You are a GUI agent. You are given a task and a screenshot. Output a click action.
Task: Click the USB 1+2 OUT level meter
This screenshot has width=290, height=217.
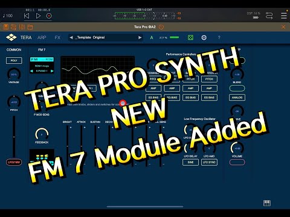(144, 16)
